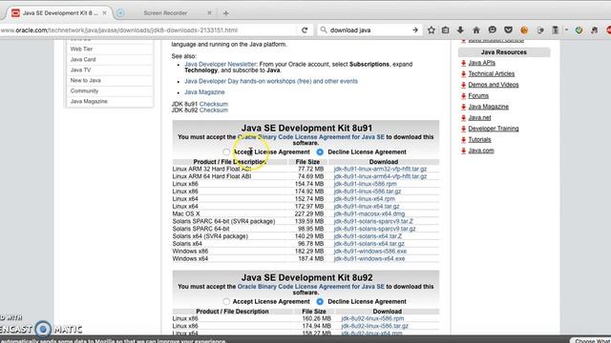Open Forums link in Java Resources
This screenshot has height=343, width=611.
click(x=478, y=95)
